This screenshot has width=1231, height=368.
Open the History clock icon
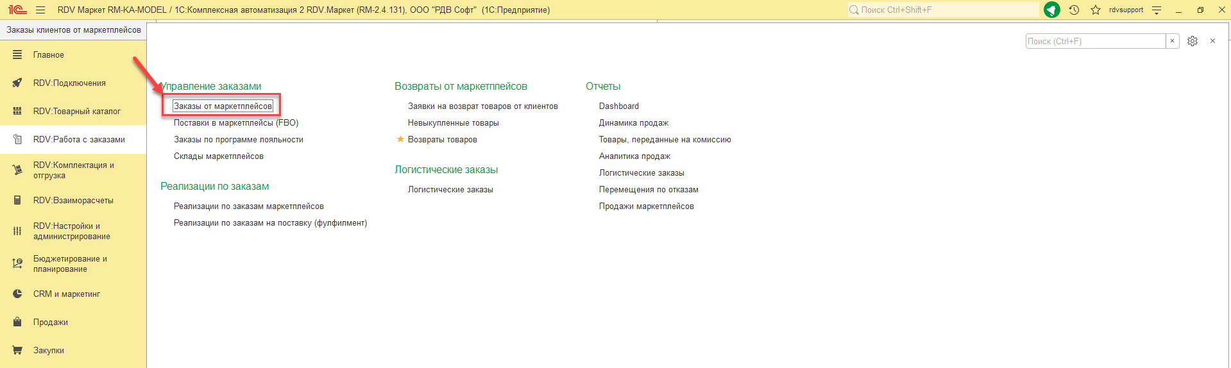coord(1074,10)
